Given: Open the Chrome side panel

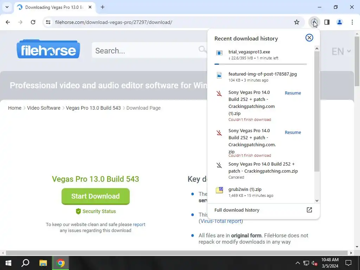Looking at the screenshot, I should 327,22.
